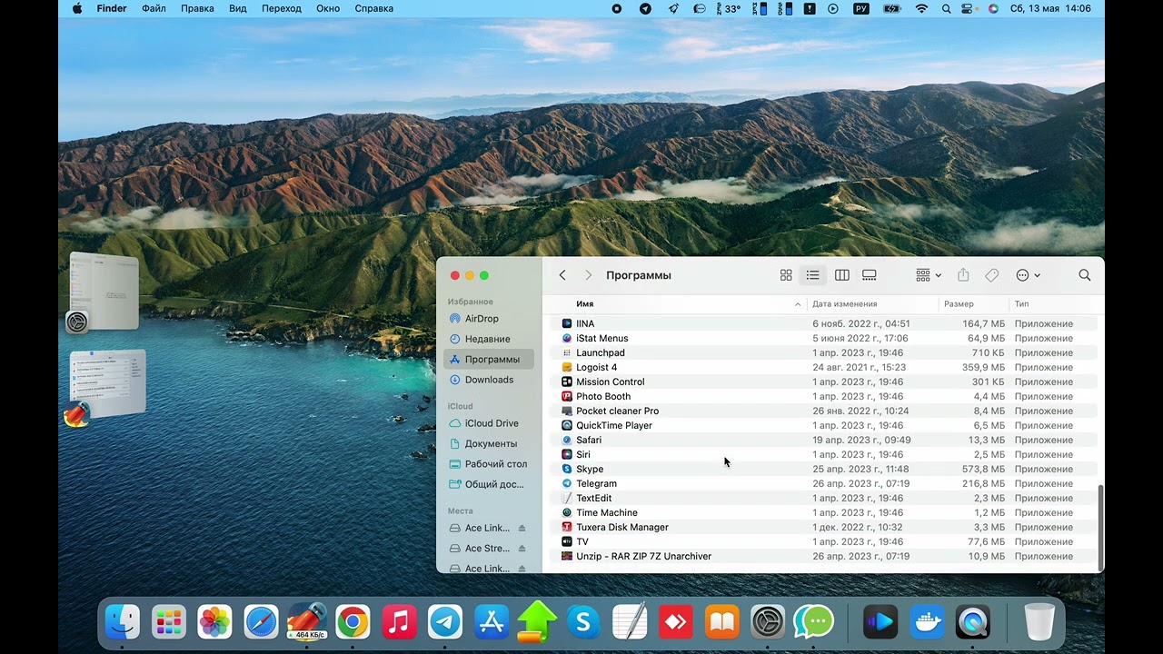Open the shared folder Общий дос… in sidebar

[489, 484]
